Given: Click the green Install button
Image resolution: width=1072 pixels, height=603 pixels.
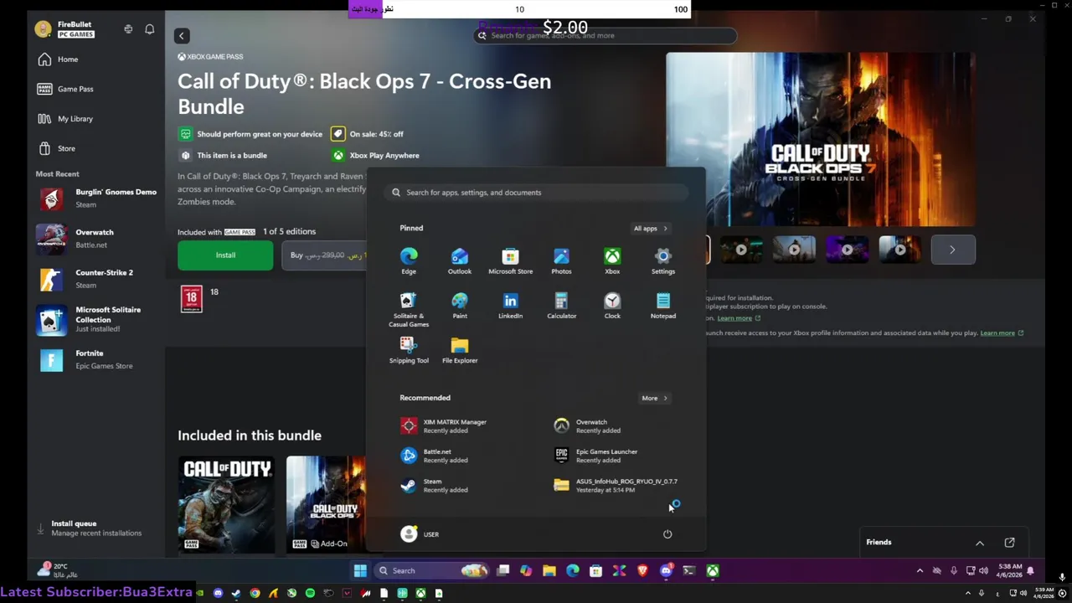Looking at the screenshot, I should (x=225, y=255).
